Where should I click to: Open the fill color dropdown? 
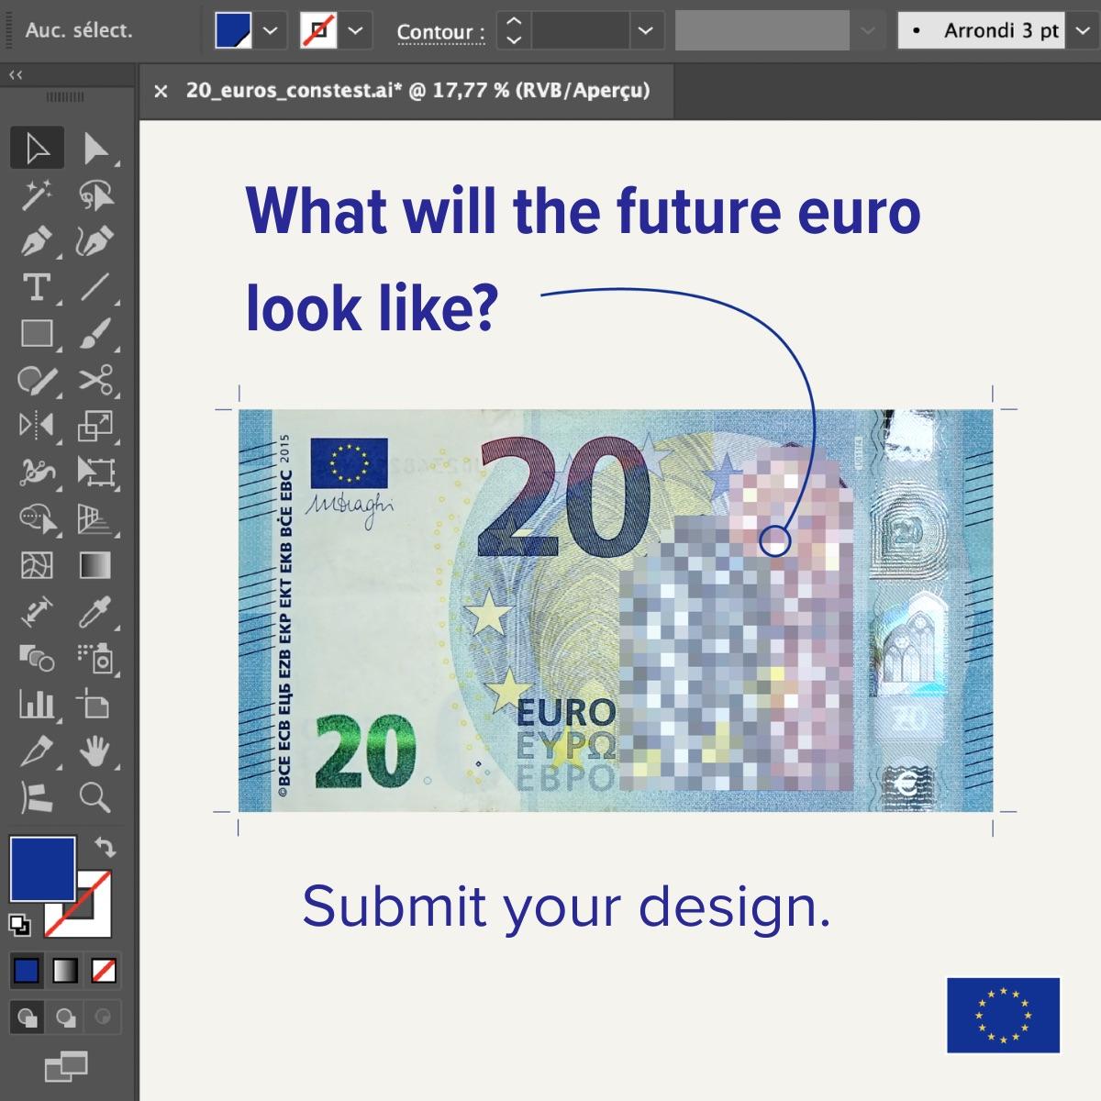pyautogui.click(x=270, y=30)
